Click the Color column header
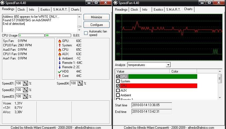 [x=183, y=71]
